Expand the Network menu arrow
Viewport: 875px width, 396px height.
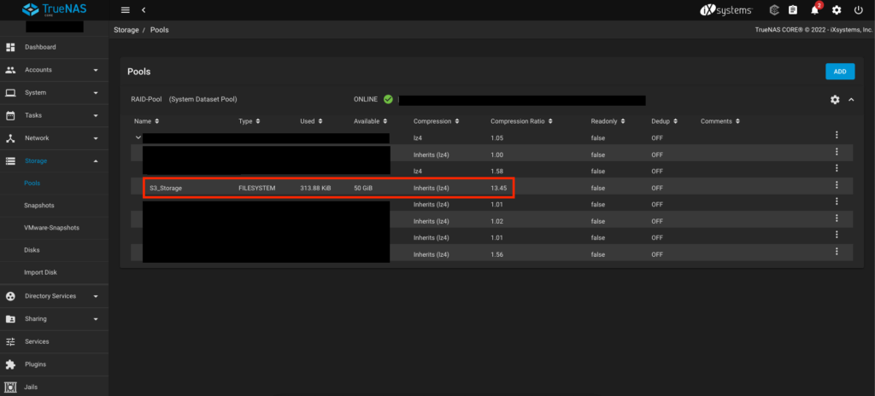pyautogui.click(x=96, y=138)
